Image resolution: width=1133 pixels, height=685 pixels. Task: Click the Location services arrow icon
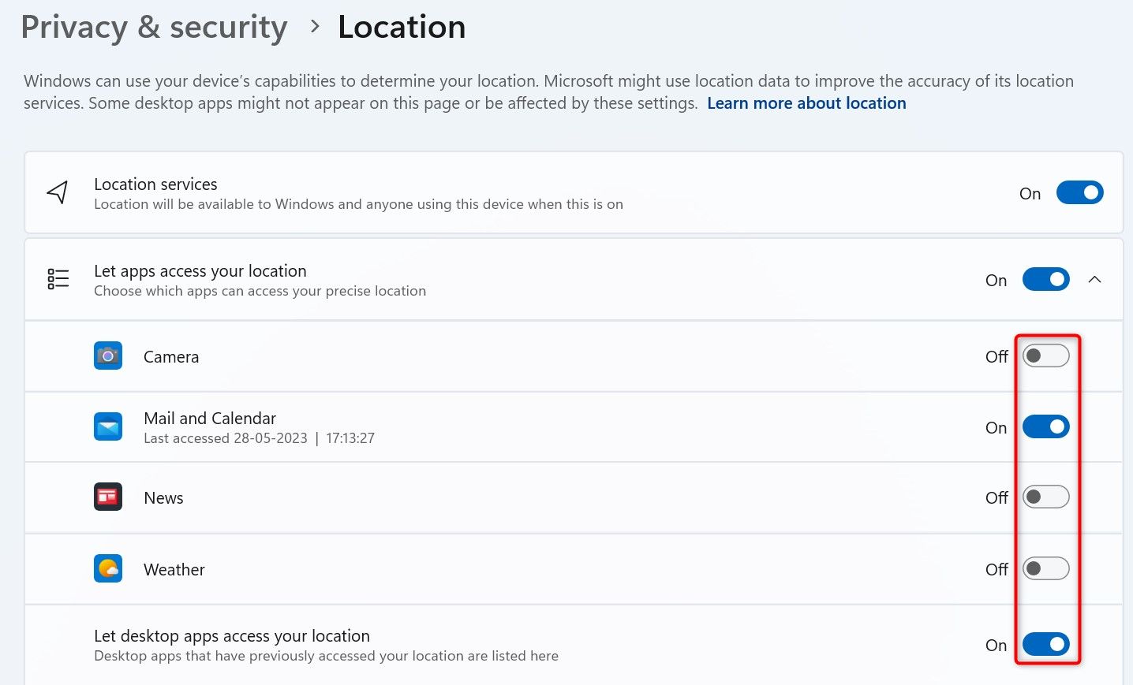pos(58,192)
